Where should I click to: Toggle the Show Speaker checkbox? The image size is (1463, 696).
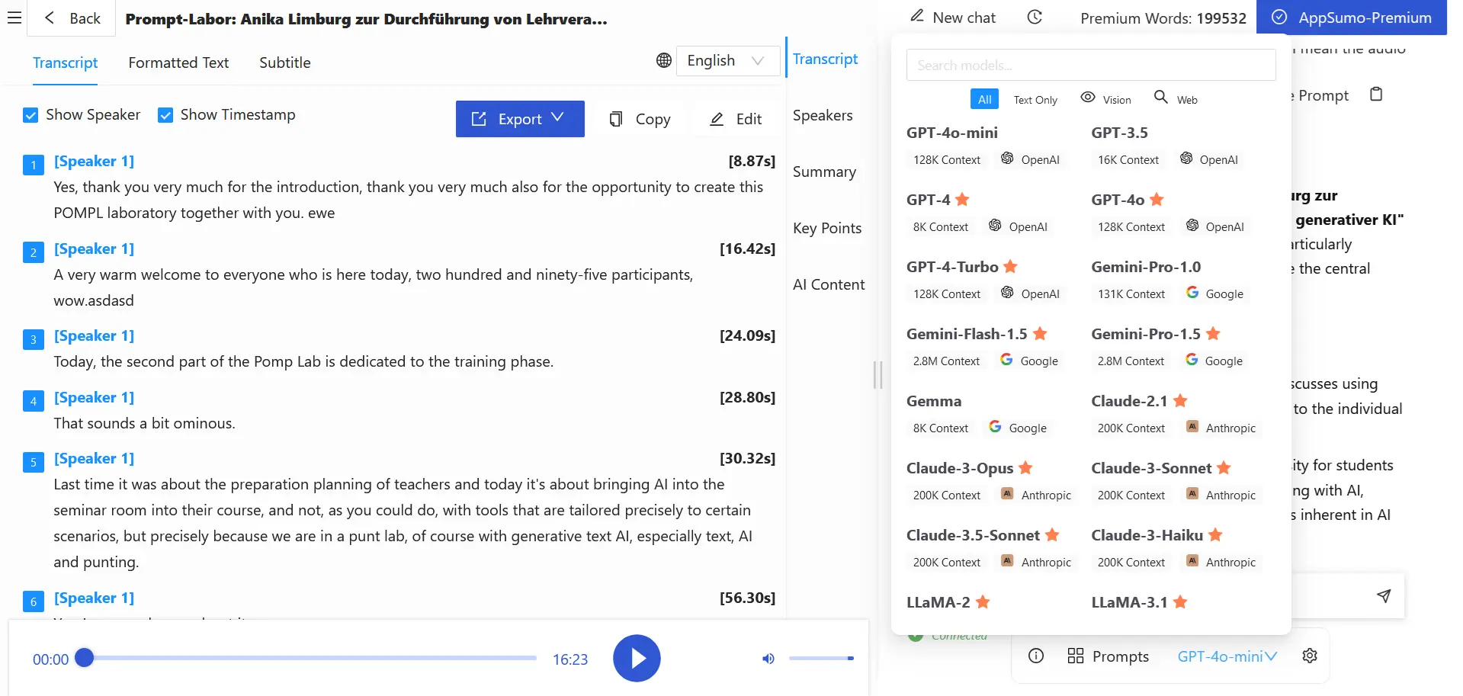(x=30, y=115)
